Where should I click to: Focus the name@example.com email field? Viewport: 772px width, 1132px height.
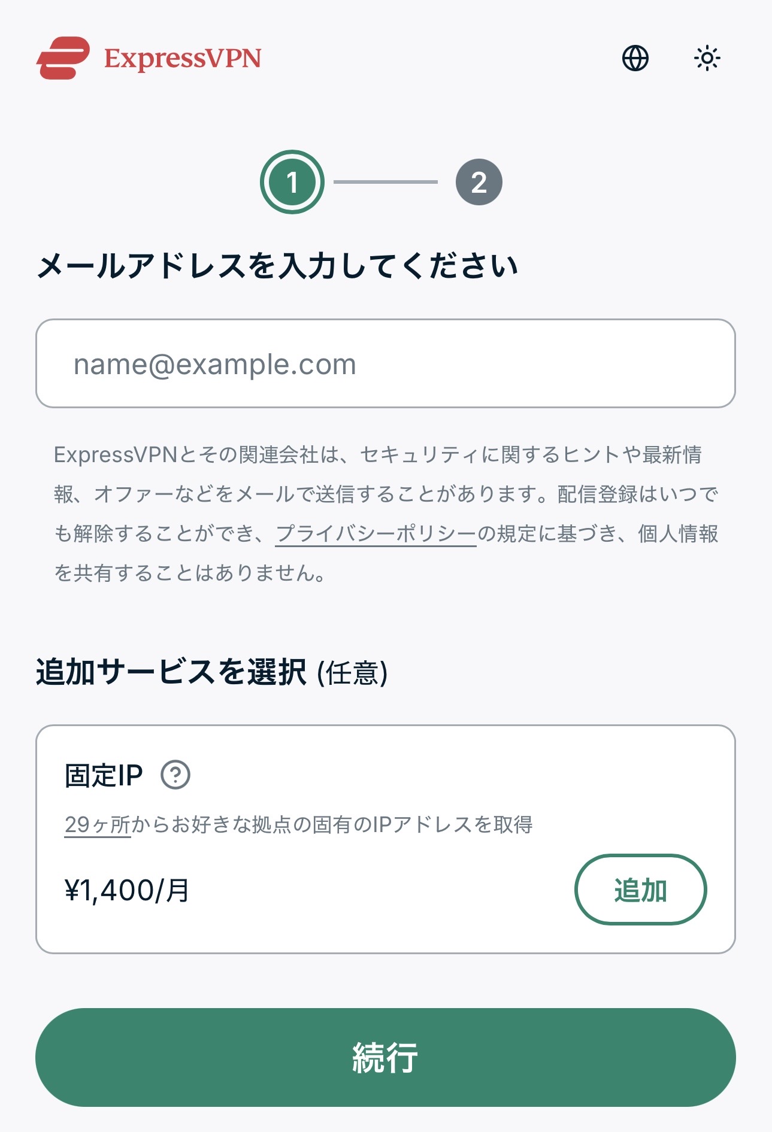pyautogui.click(x=386, y=363)
